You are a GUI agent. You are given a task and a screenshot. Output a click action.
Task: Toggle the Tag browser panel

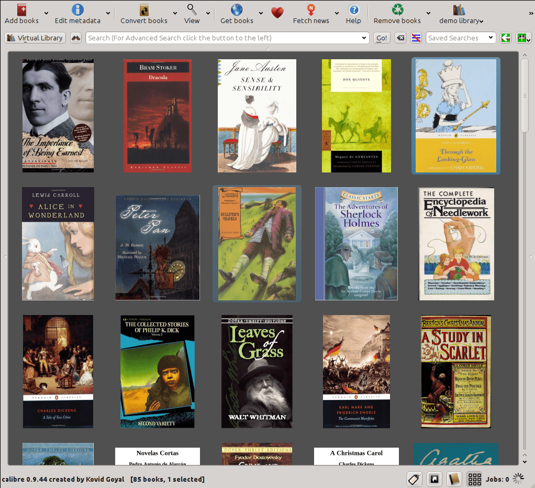pos(414,479)
